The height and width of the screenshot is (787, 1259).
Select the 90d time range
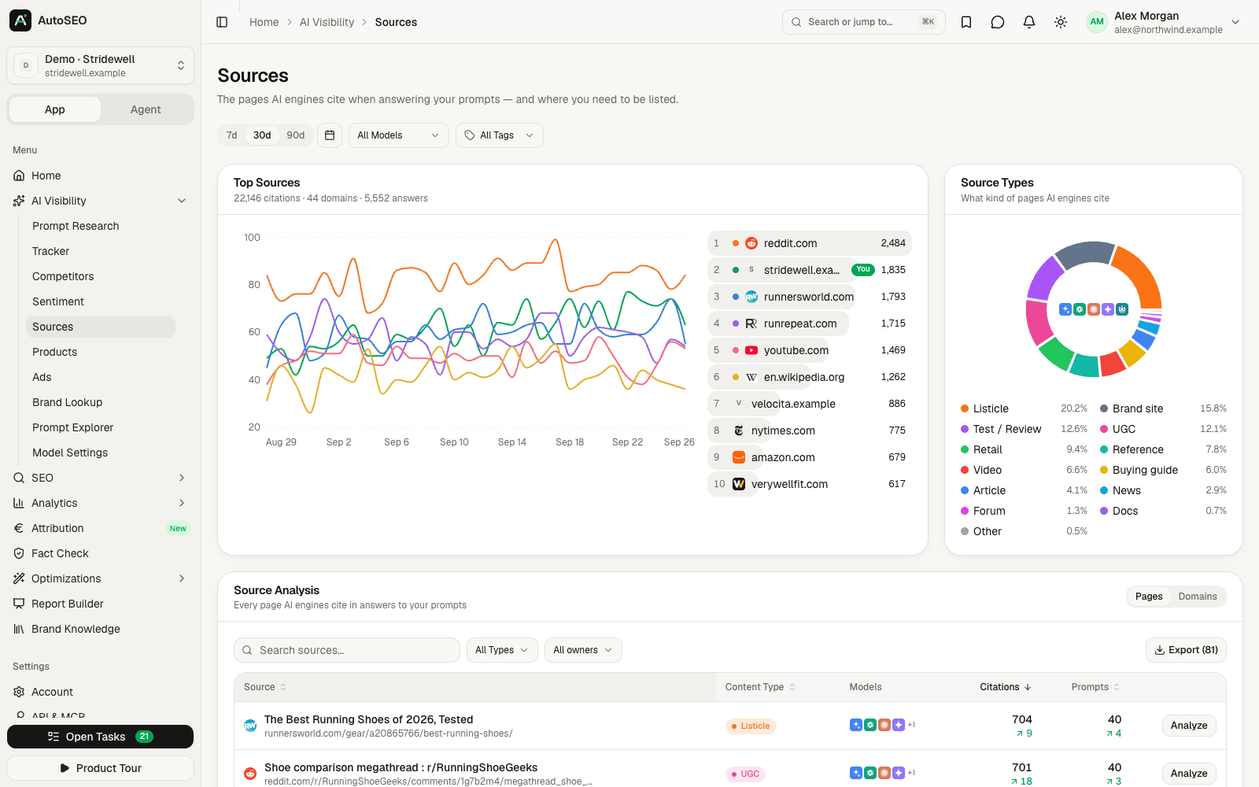click(x=295, y=135)
